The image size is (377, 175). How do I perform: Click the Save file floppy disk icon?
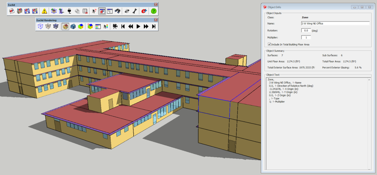(x=27, y=11)
